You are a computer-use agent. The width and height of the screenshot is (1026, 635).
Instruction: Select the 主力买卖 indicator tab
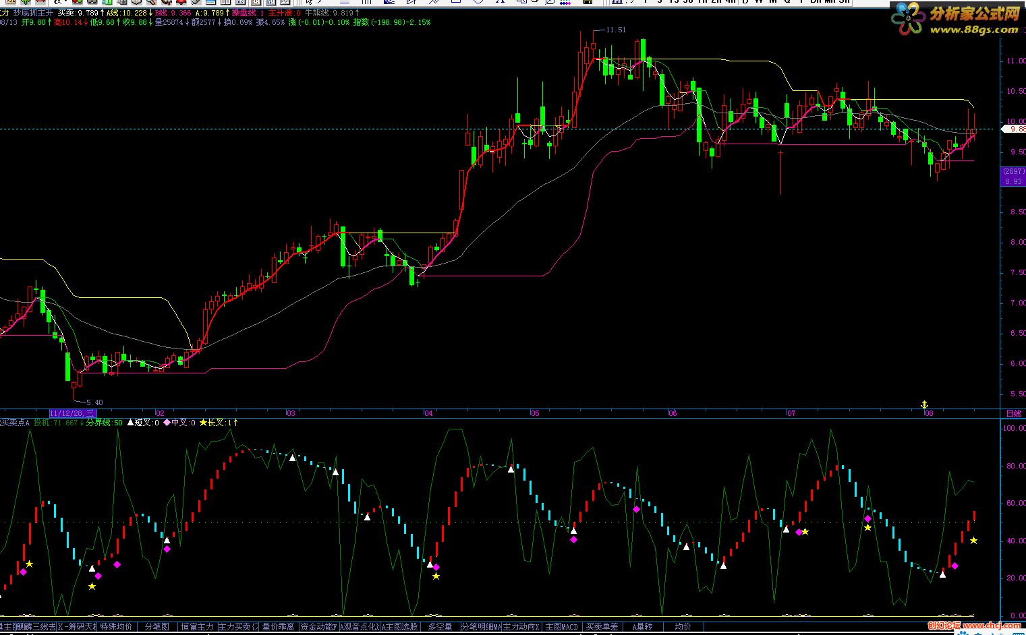[x=237, y=627]
